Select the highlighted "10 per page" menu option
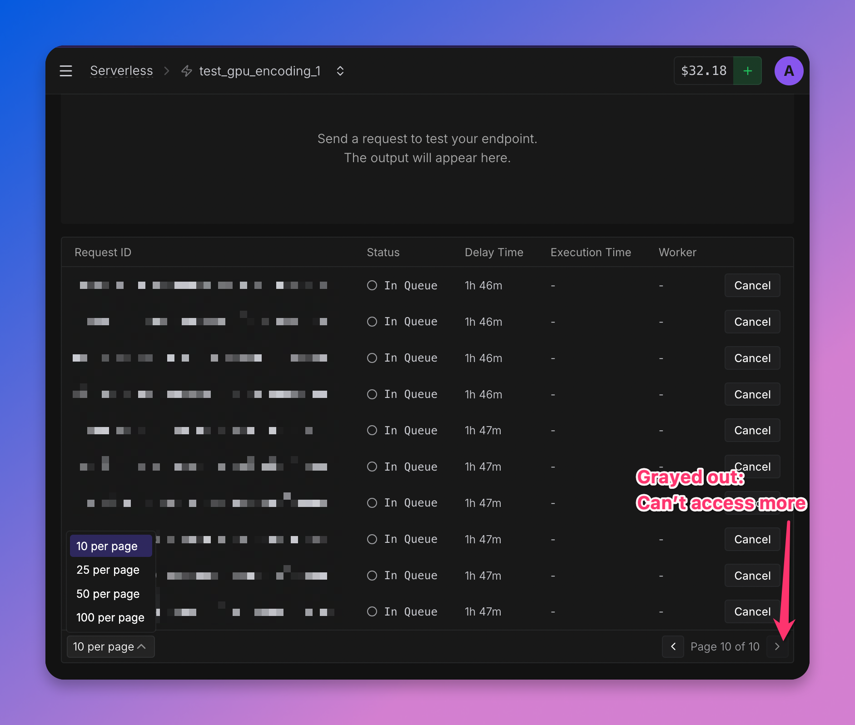Image resolution: width=855 pixels, height=725 pixels. pyautogui.click(x=111, y=546)
